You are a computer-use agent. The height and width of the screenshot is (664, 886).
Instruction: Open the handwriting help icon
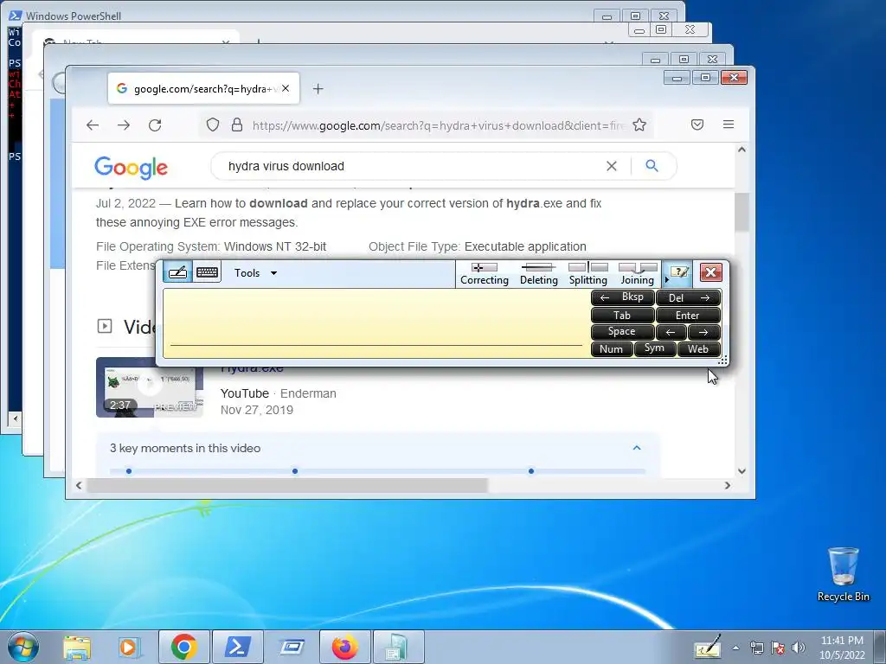(678, 272)
